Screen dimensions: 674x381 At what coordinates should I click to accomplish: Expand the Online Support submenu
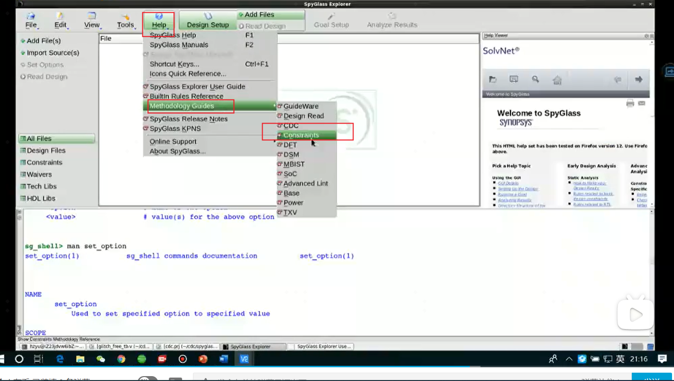point(210,141)
